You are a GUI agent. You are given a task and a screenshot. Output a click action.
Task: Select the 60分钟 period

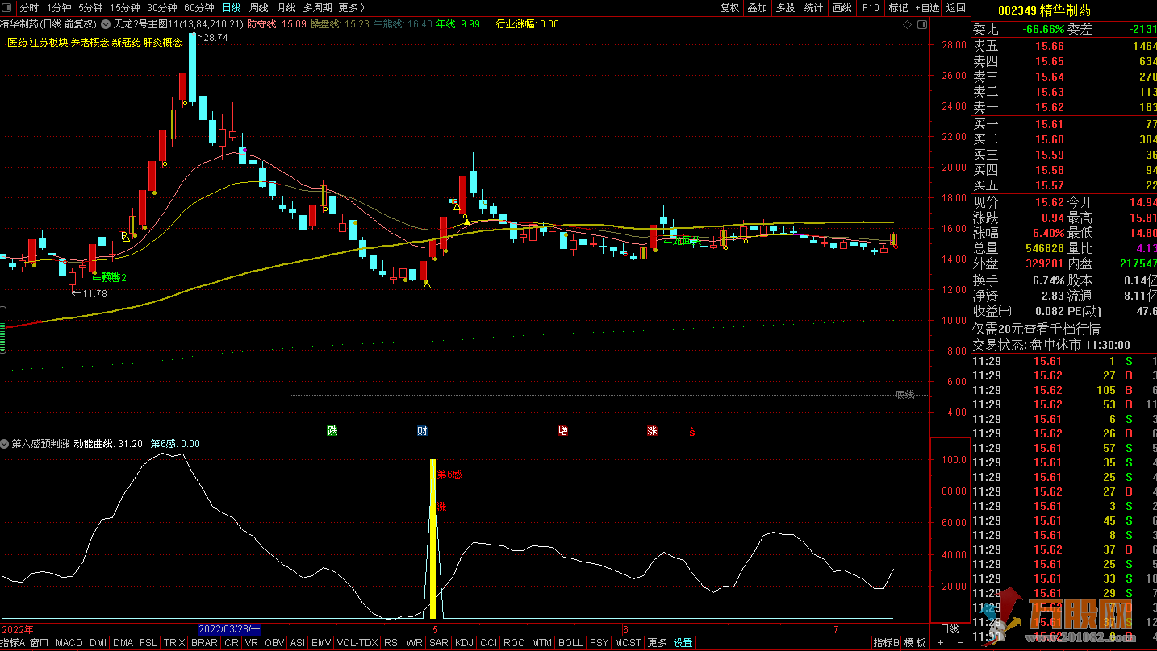coord(198,7)
